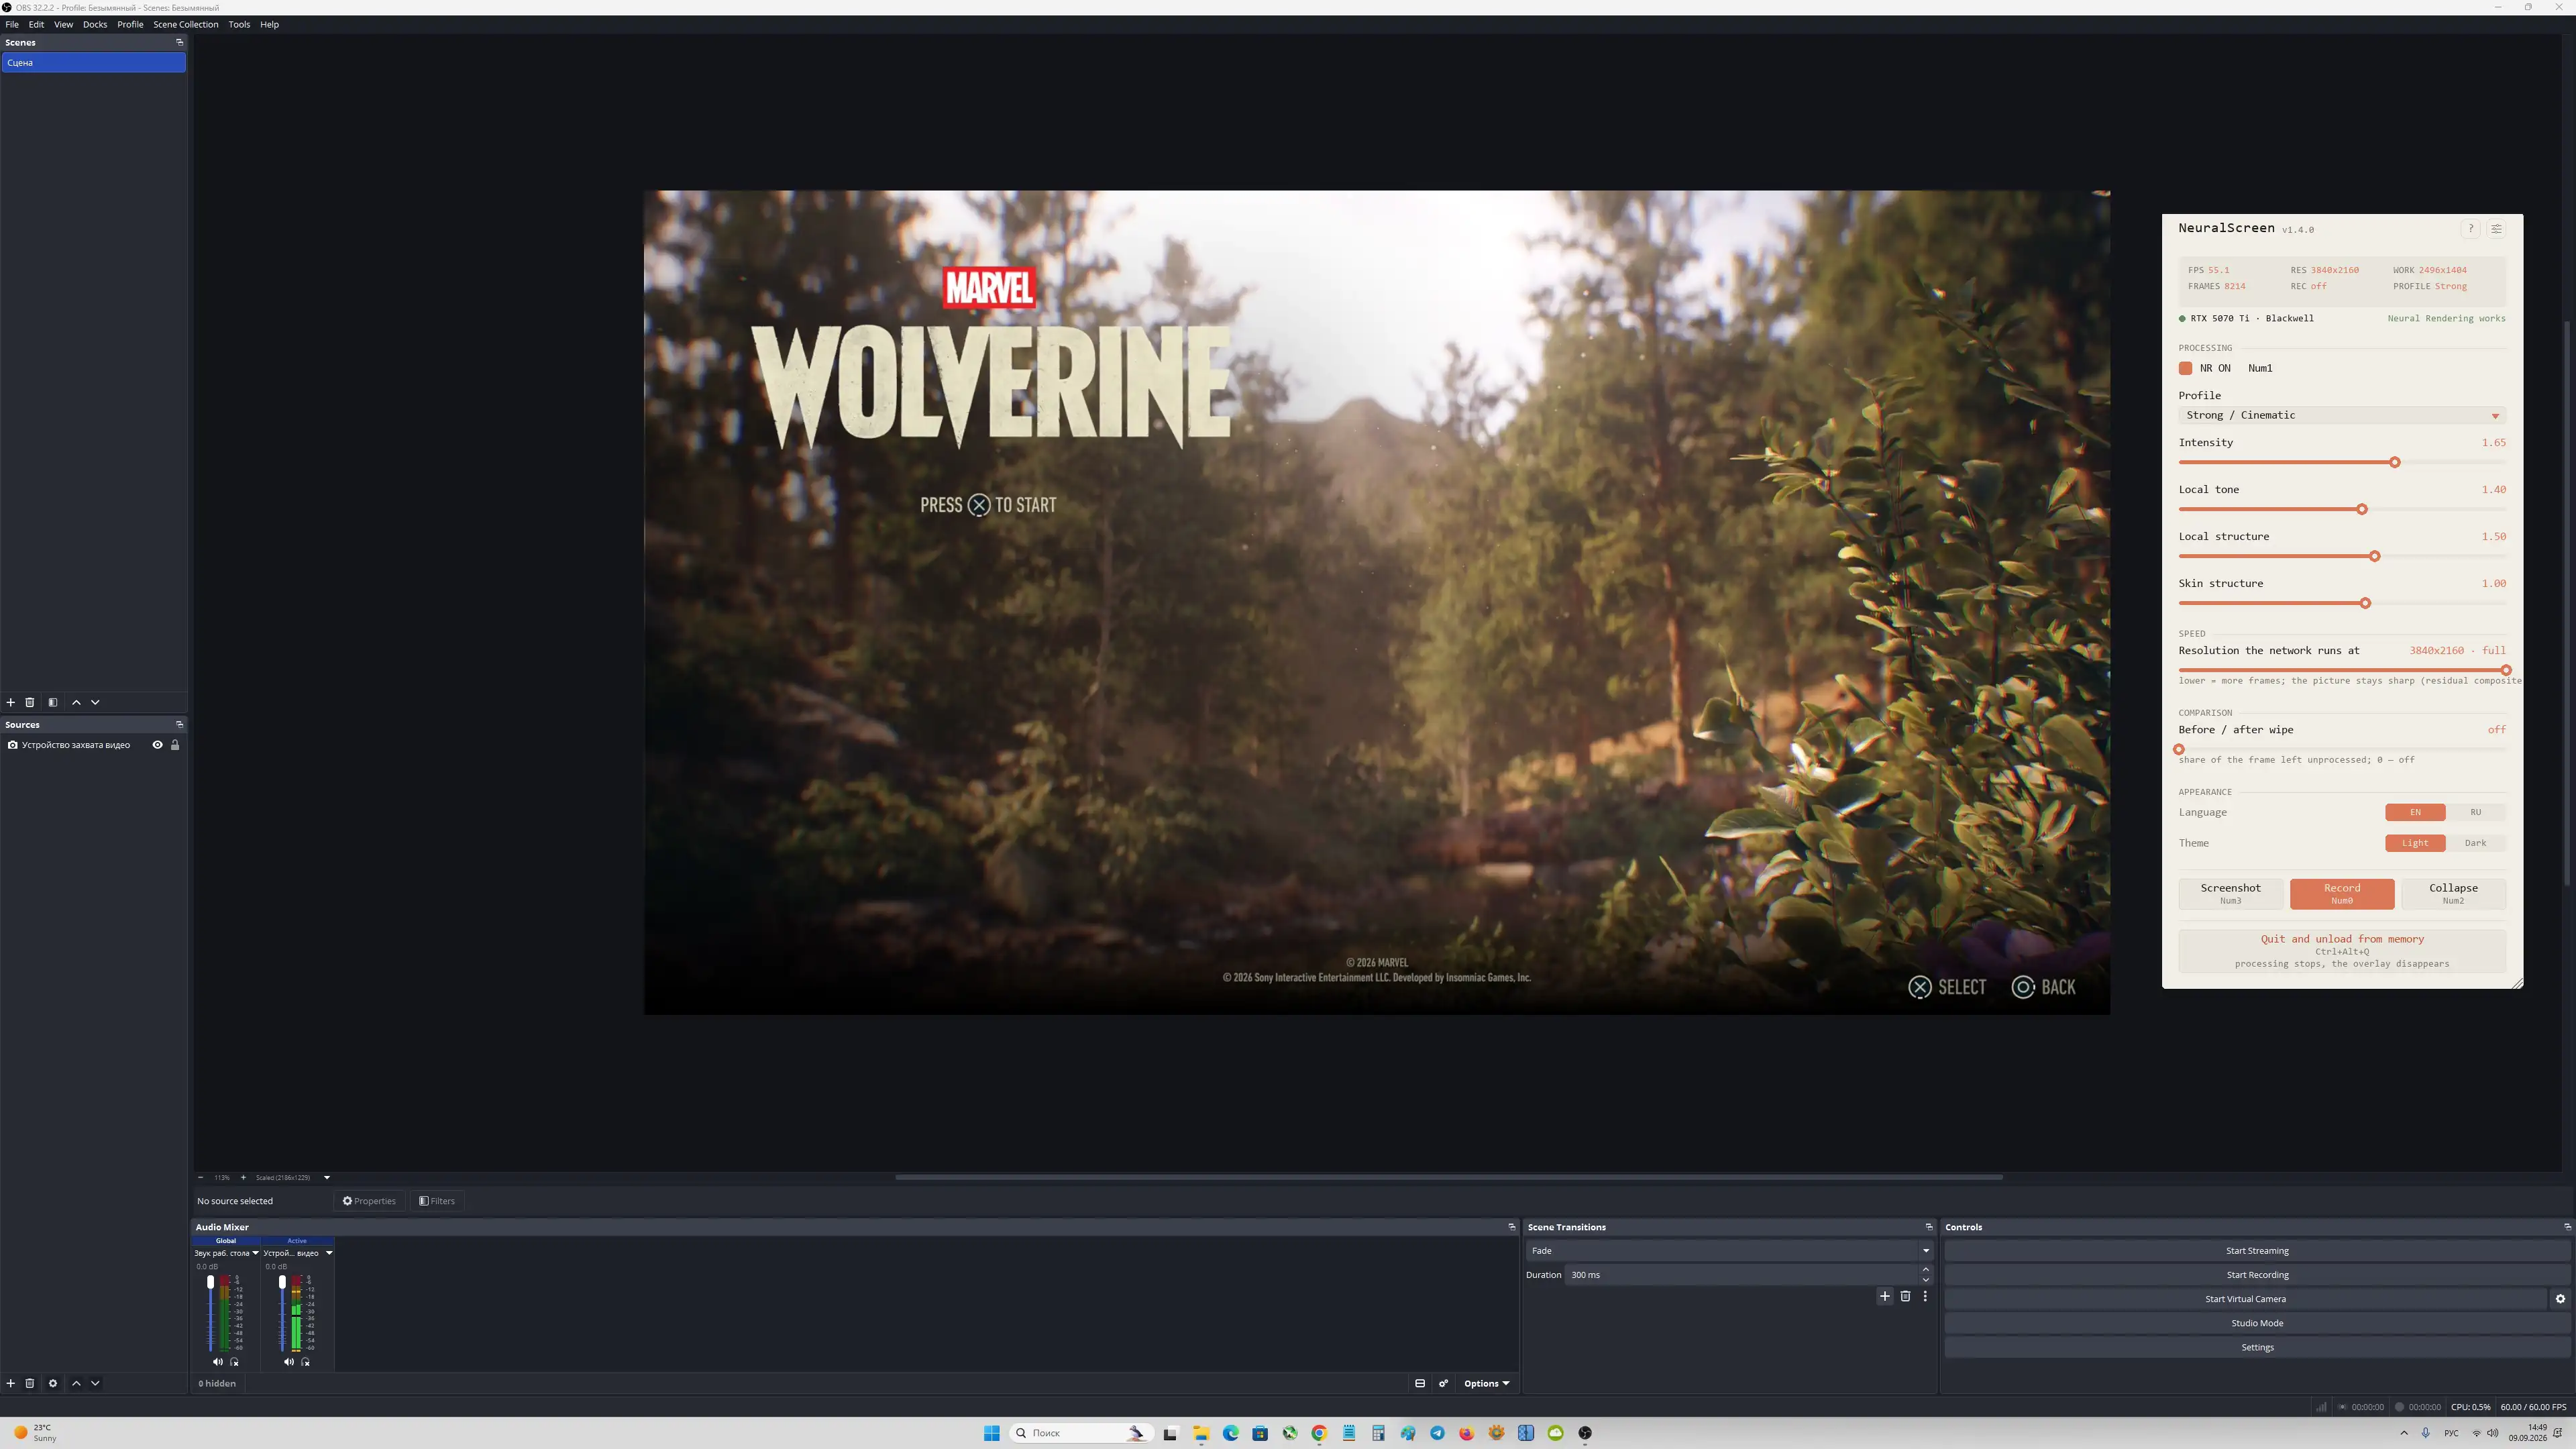This screenshot has height=1449, width=2576.
Task: Adjust Before / after wipe slider handle
Action: pyautogui.click(x=2179, y=749)
